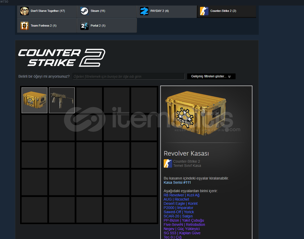Click the Counter Strike 2 logo banner
Screen dimensions: 304x239
62,58
